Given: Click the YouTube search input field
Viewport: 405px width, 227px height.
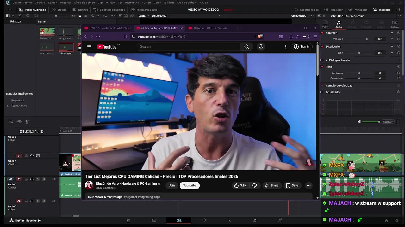Looking at the screenshot, I should [189, 47].
